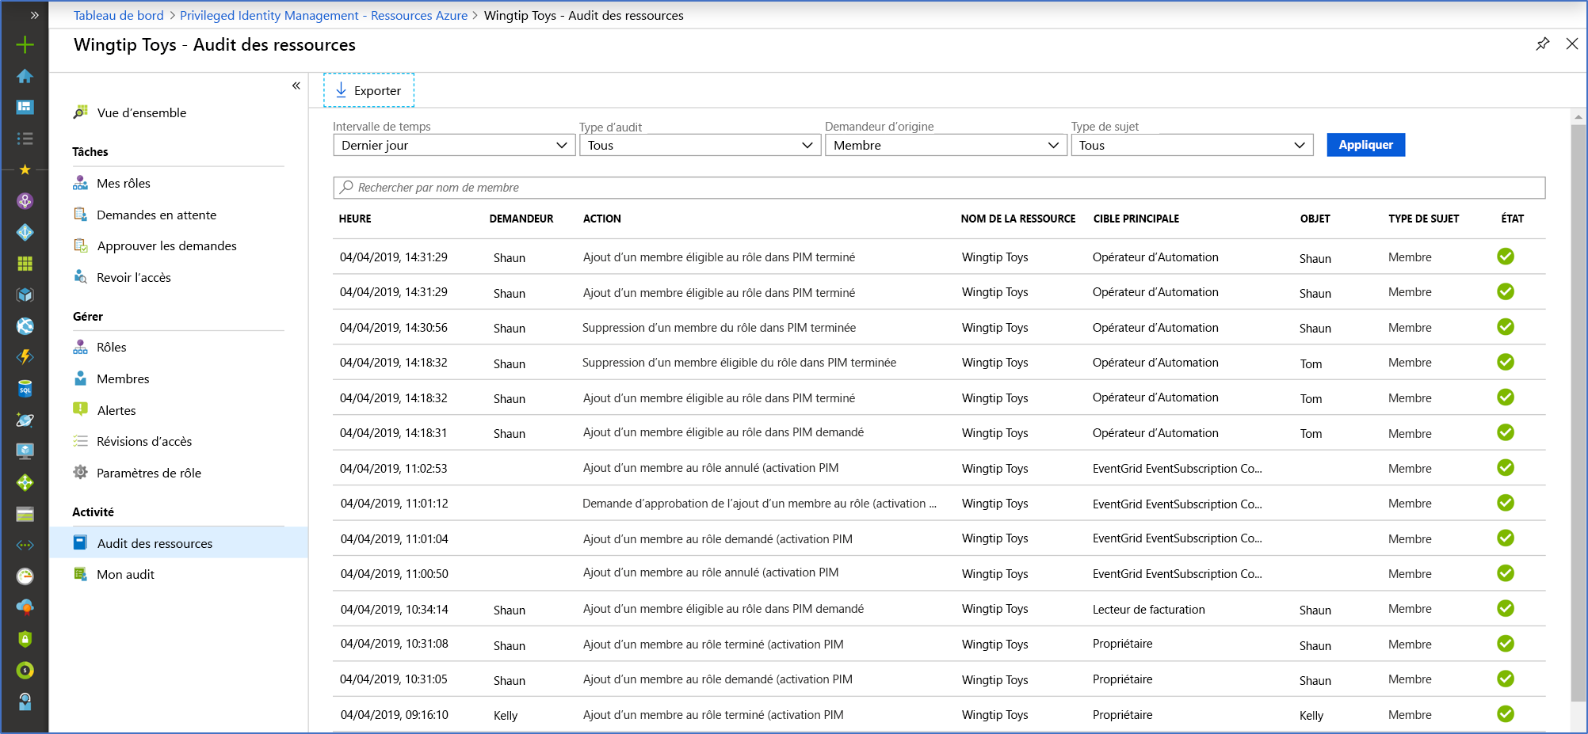Viewport: 1588px width, 734px height.
Task: Expand the Azure left sidebar chevrons
Action: coord(34,15)
